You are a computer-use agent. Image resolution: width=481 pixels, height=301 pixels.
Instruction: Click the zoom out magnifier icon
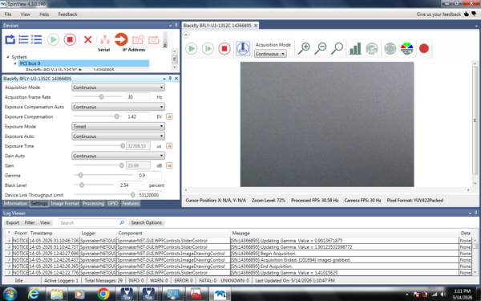pyautogui.click(x=321, y=48)
